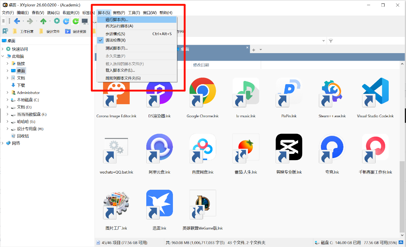Expand the Administrator tree node
406x247 pixels.
click(x=7, y=92)
